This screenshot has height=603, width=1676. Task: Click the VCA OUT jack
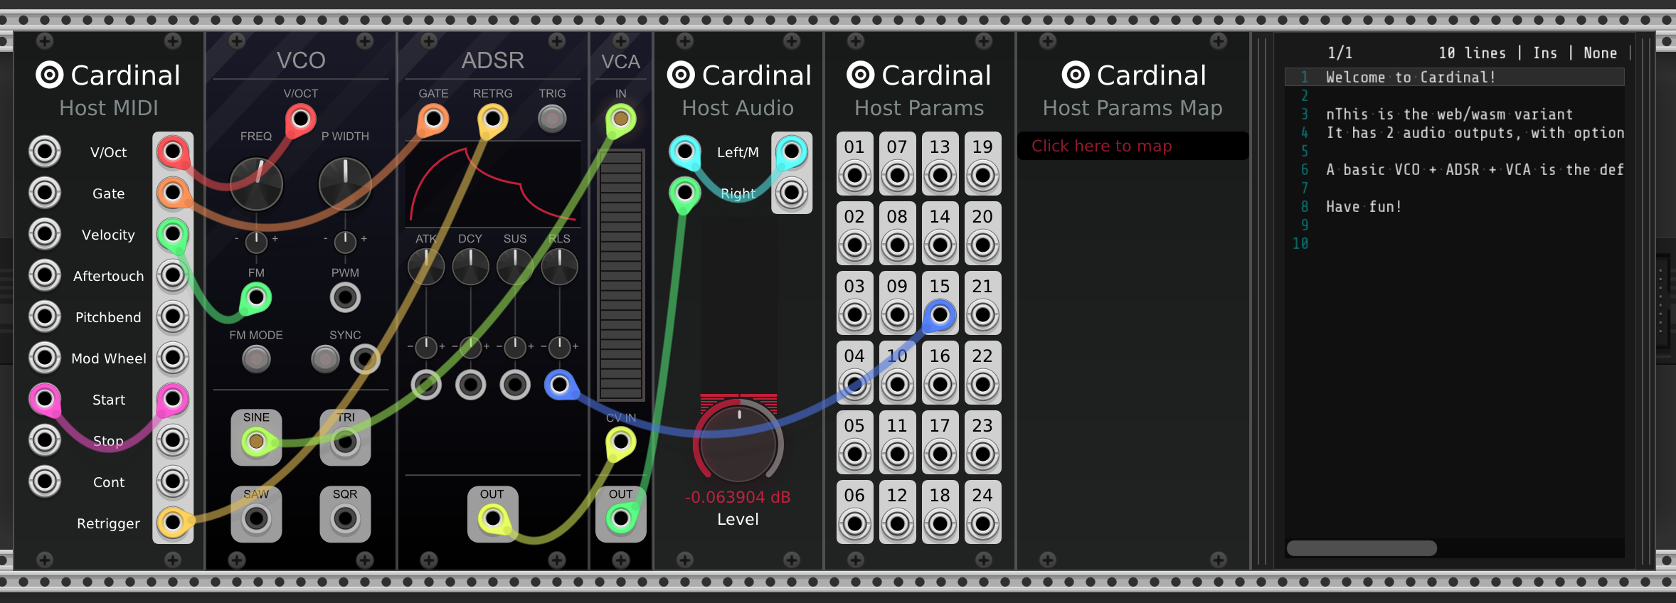click(x=621, y=518)
